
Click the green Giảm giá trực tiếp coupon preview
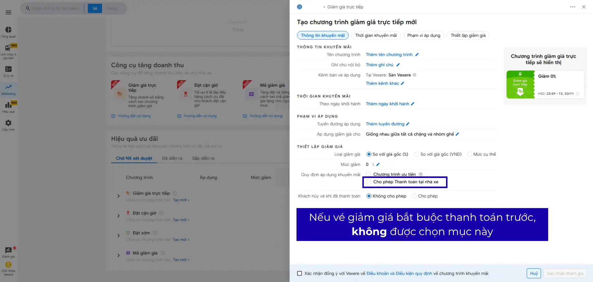pos(520,84)
